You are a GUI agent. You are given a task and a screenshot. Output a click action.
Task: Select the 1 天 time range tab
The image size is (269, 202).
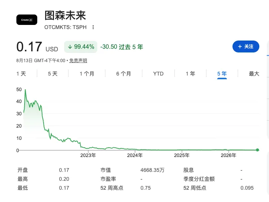(x=21, y=74)
